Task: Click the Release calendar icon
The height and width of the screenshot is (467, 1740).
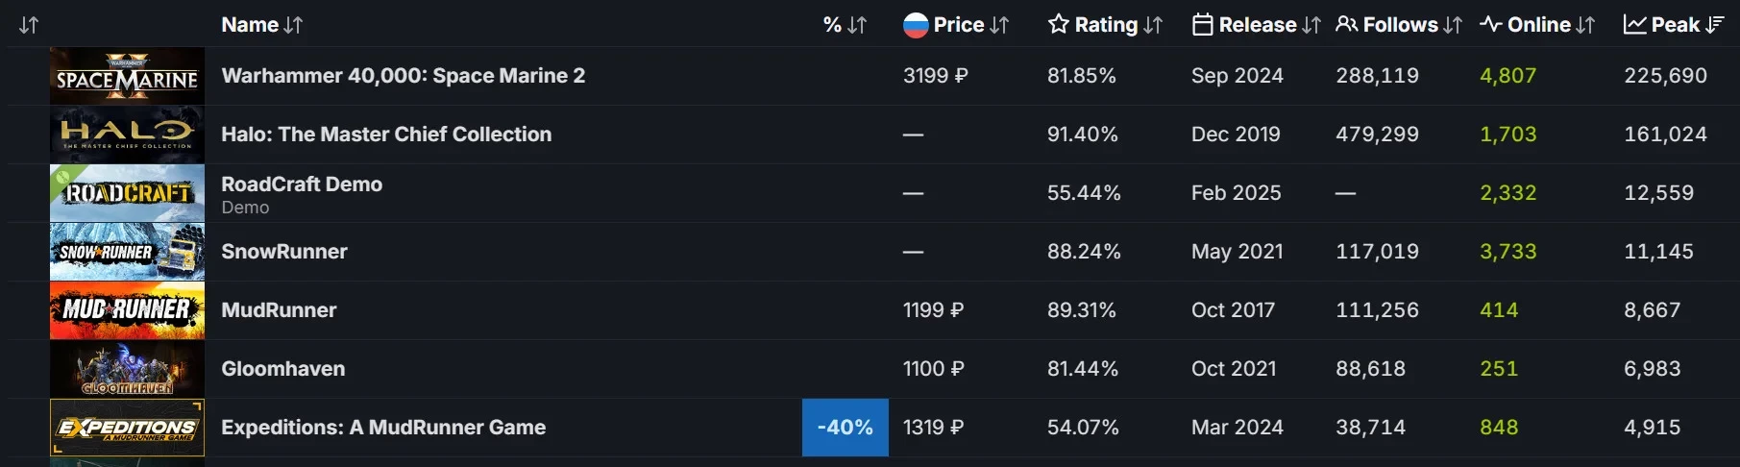Action: click(x=1202, y=25)
